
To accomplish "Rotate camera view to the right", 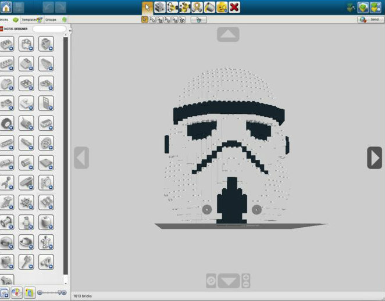I will [375, 157].
